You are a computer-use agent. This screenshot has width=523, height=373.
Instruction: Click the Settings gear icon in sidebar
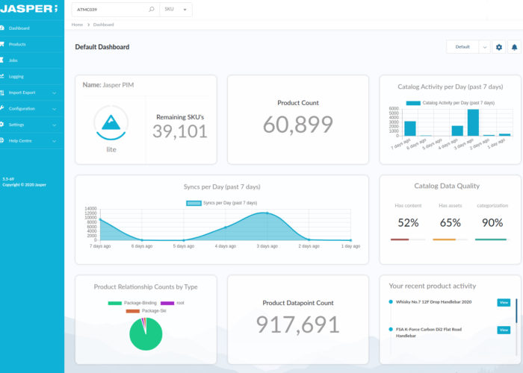click(x=2, y=125)
